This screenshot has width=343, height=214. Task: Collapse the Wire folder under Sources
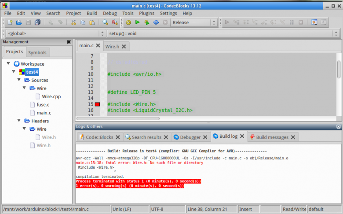[24, 88]
